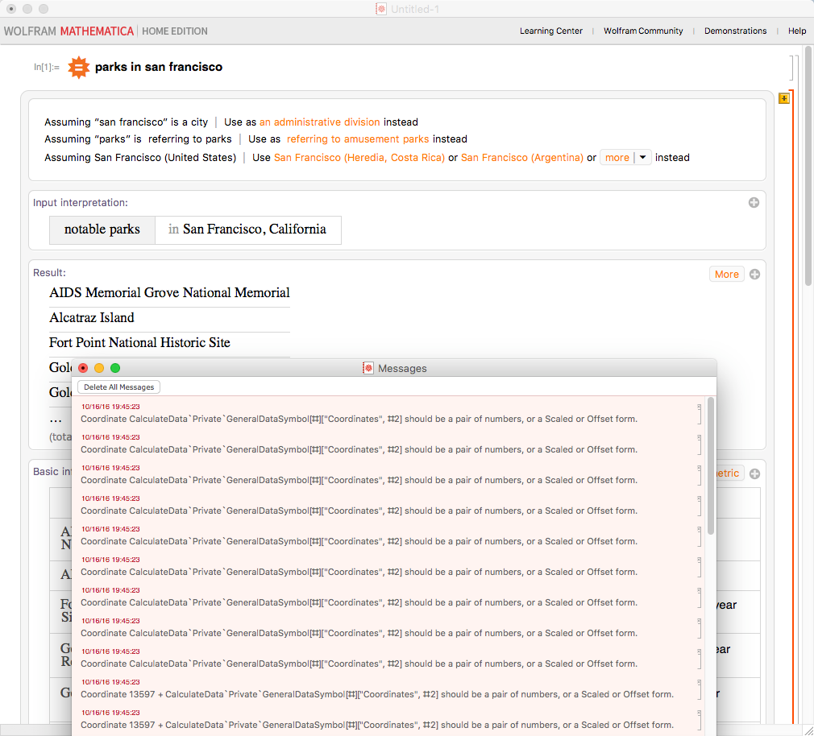Delete All Messages in the Messages window
The width and height of the screenshot is (814, 736).
119,387
